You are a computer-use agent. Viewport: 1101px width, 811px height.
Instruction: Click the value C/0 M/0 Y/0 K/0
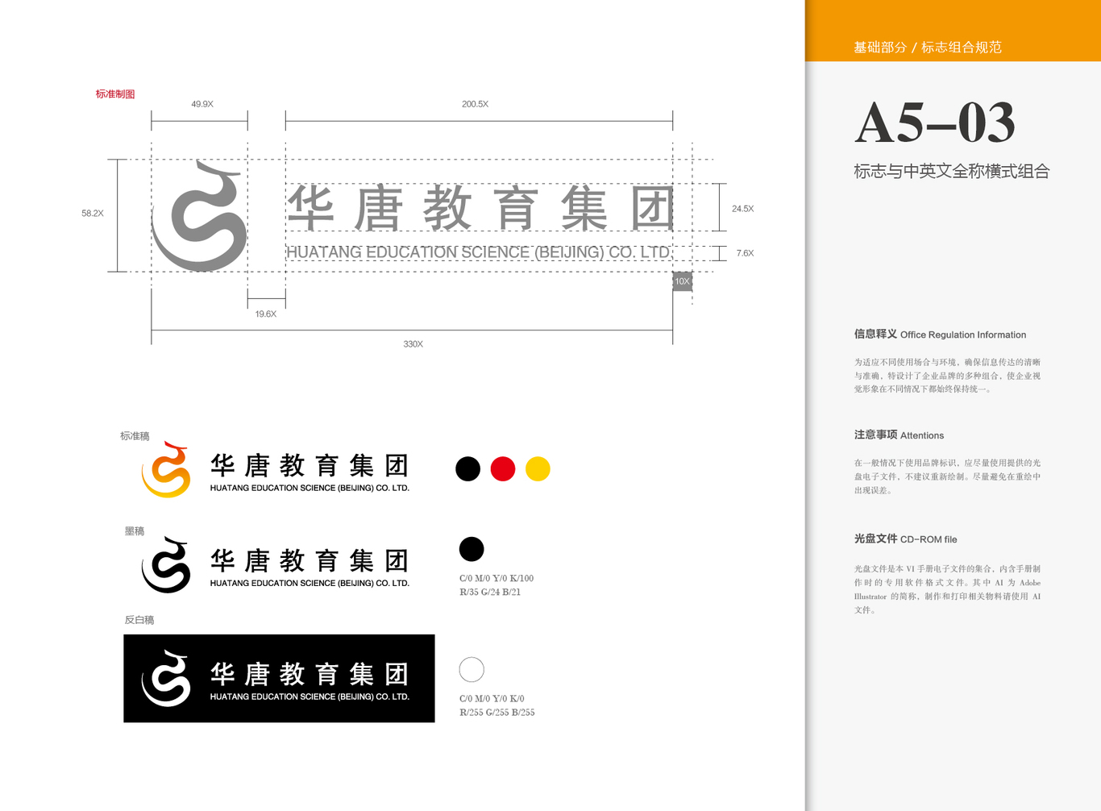tap(492, 698)
